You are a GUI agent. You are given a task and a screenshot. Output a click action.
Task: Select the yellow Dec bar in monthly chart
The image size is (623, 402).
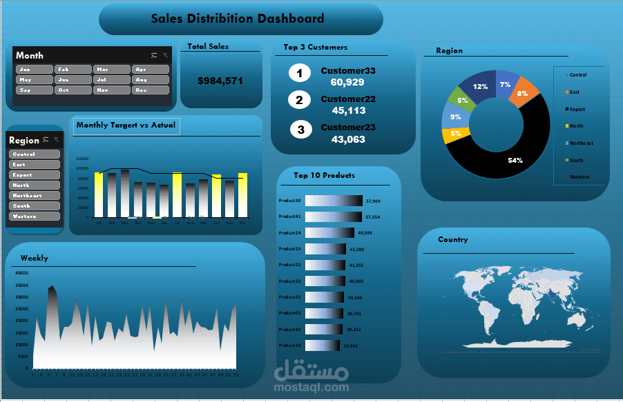[x=242, y=195]
